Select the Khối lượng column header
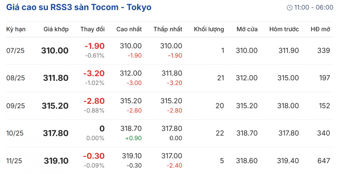Screen dimensions: 339x174 click(209, 29)
